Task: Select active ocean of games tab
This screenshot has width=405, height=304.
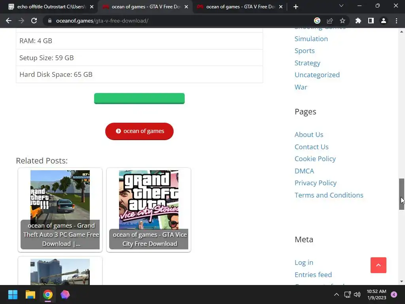Action: point(145,7)
